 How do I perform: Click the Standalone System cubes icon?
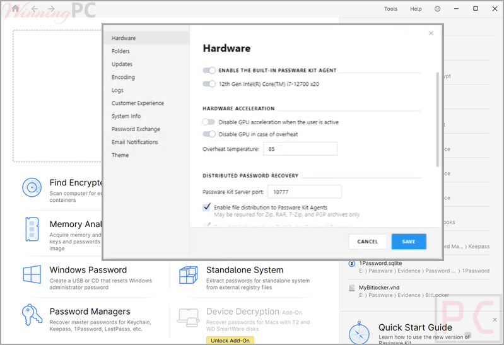point(189,275)
